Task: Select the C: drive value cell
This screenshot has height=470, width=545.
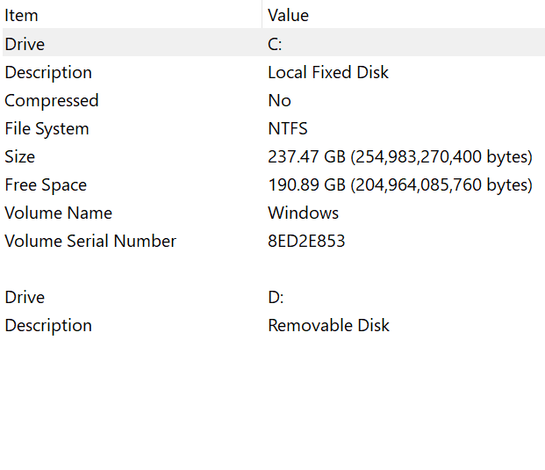Action: click(276, 44)
